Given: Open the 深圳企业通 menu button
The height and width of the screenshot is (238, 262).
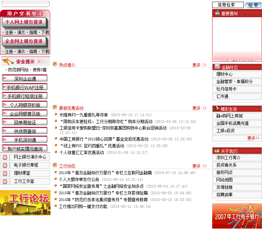Looking at the screenshot, I should (x=25, y=78).
